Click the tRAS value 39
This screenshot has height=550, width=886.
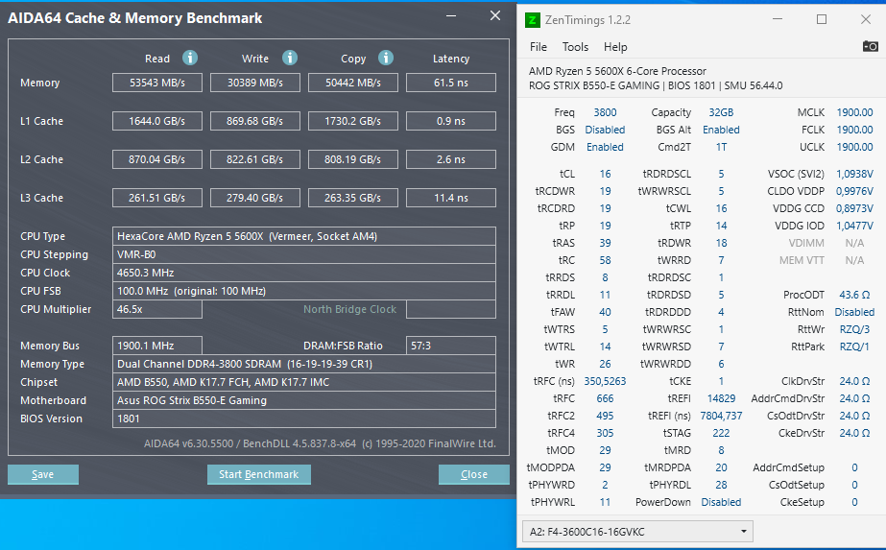tap(605, 243)
